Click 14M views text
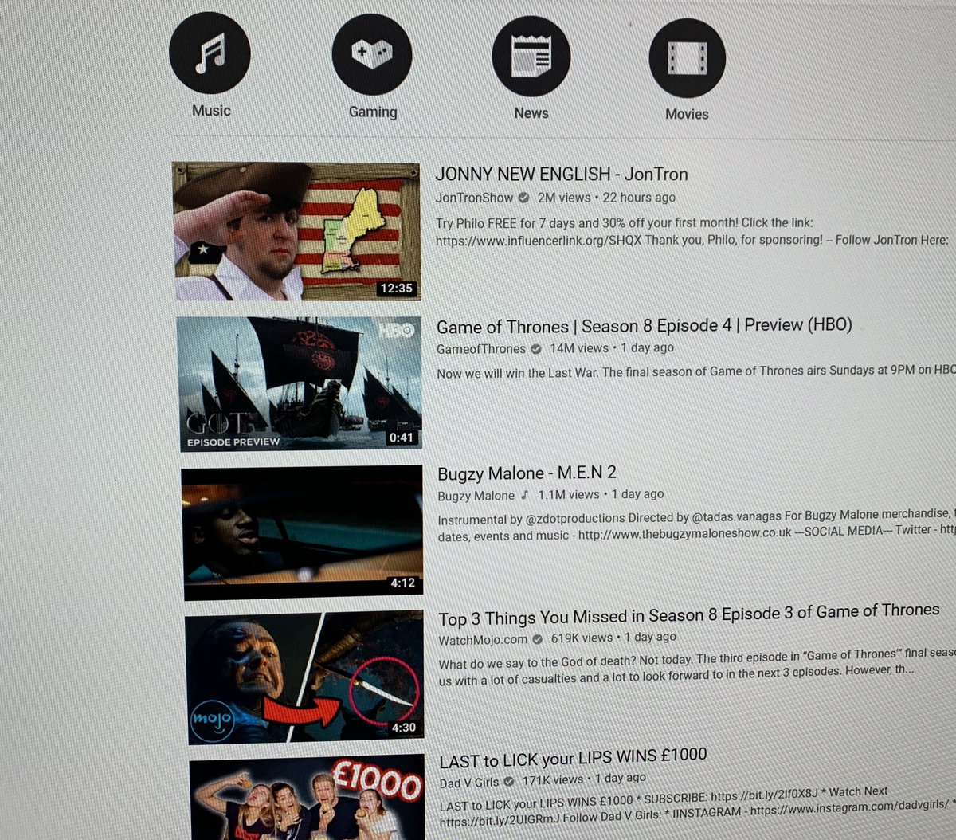The width and height of the screenshot is (956, 840). coord(579,348)
